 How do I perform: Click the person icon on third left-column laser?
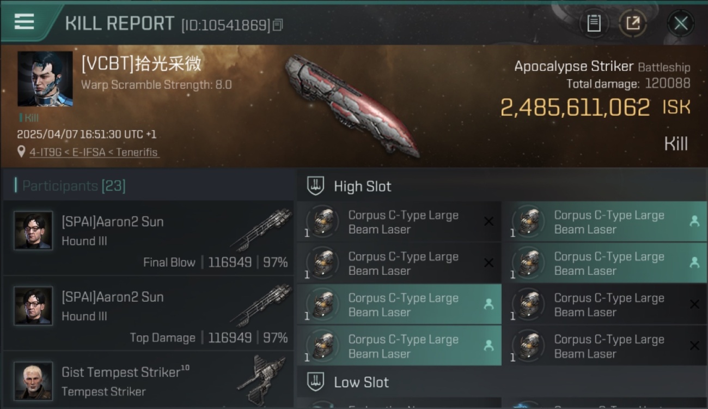pos(489,304)
